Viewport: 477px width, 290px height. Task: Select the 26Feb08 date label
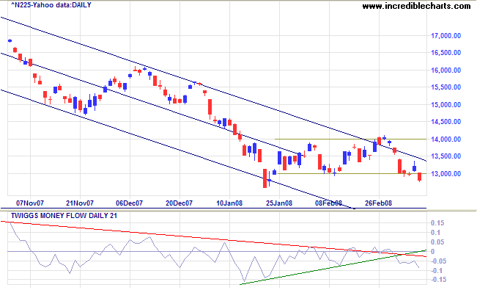point(378,203)
